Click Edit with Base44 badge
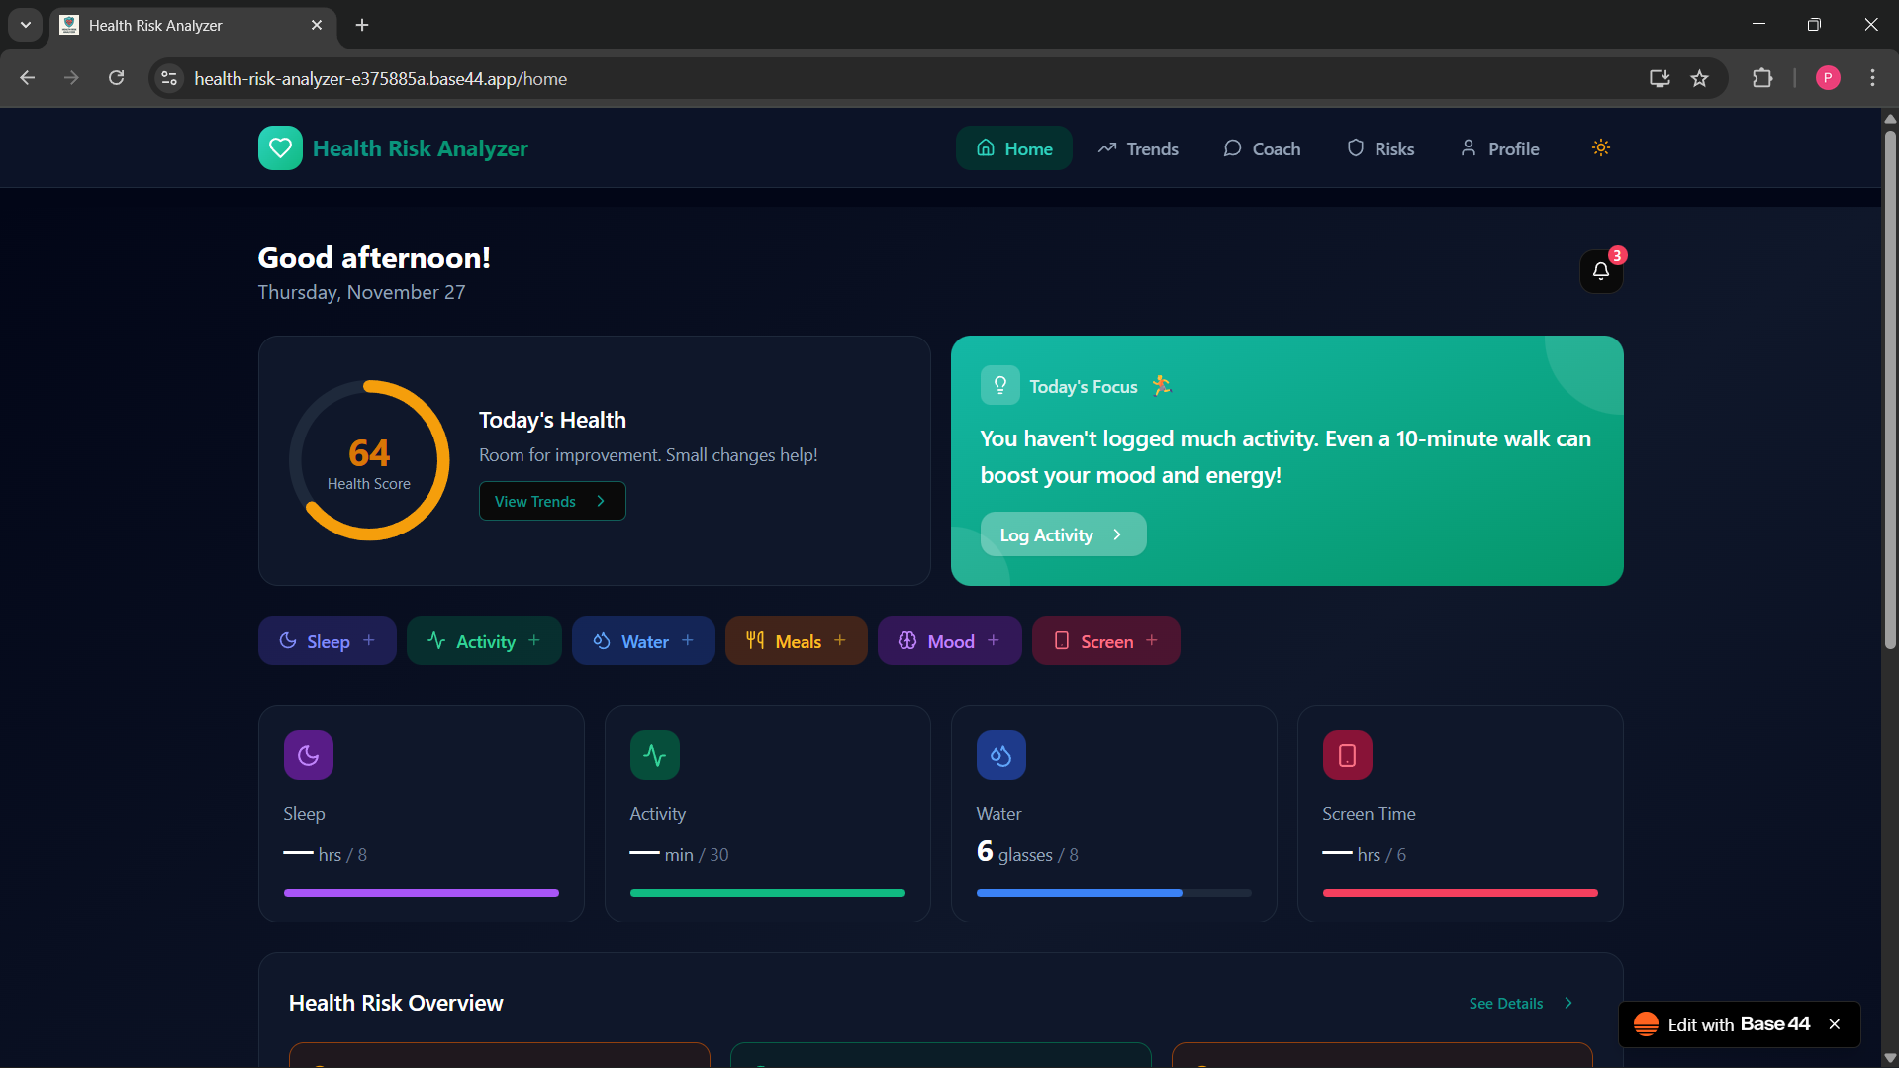 point(1724,1024)
